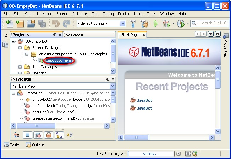Expand the Test Packages node
Screen dimensions: 231x159
[20, 67]
